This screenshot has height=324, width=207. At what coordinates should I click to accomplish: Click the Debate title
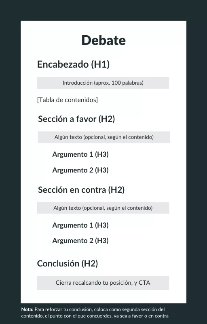[103, 40]
